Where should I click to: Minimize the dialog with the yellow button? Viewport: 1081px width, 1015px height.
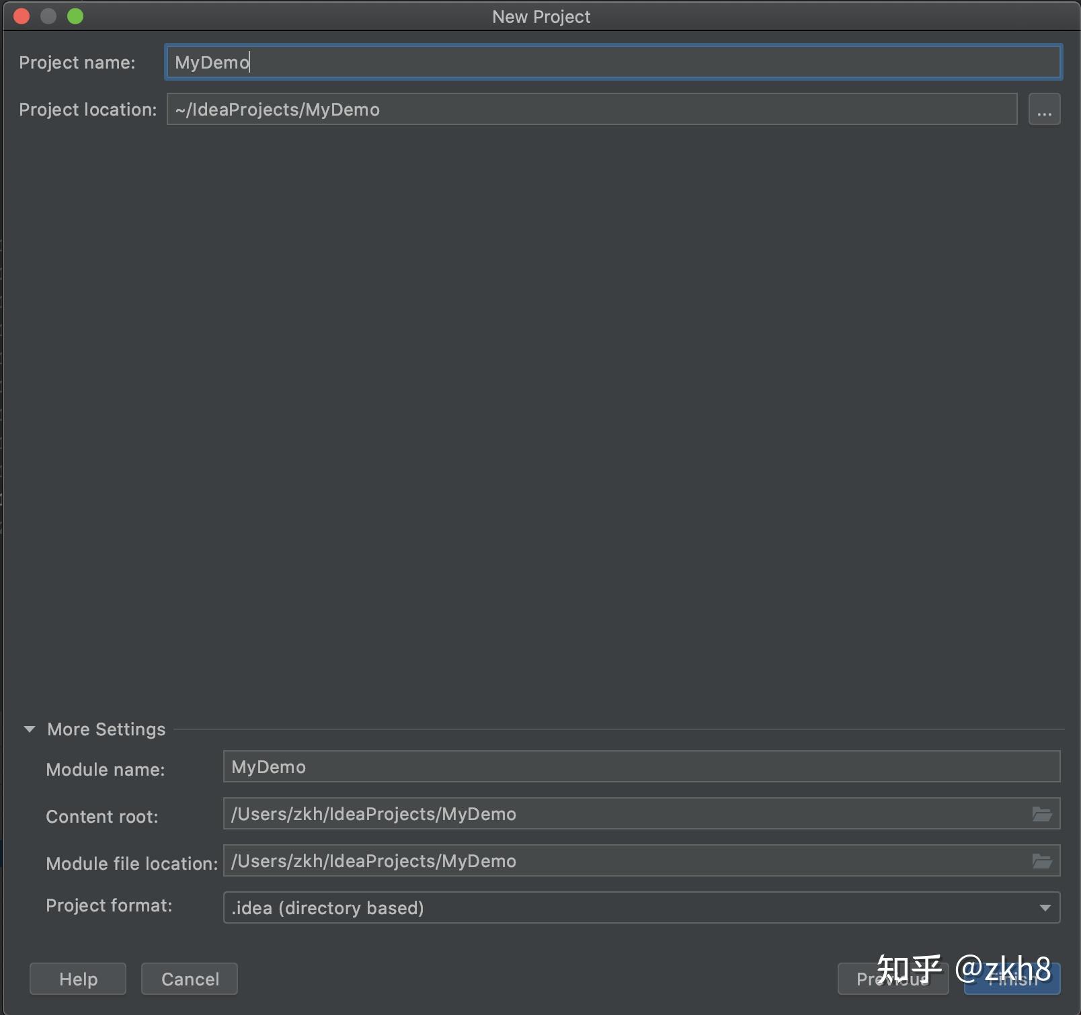click(x=48, y=15)
